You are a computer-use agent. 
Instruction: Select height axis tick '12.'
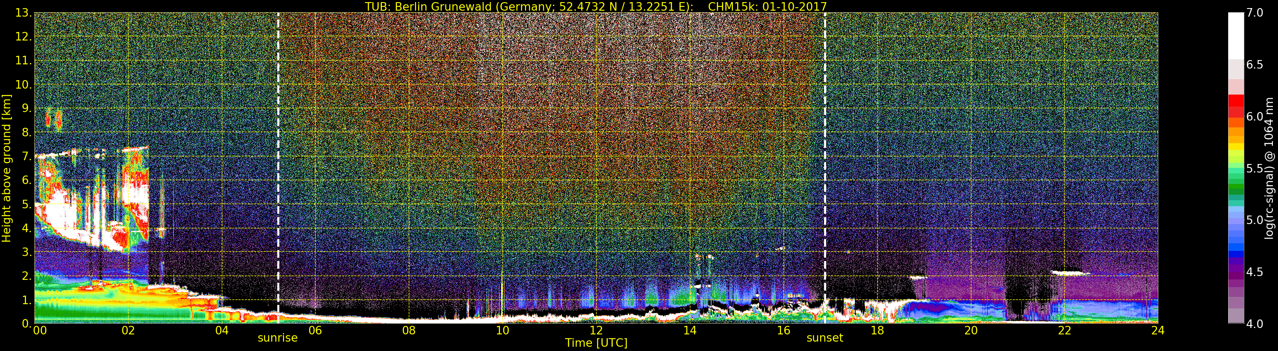click(23, 37)
